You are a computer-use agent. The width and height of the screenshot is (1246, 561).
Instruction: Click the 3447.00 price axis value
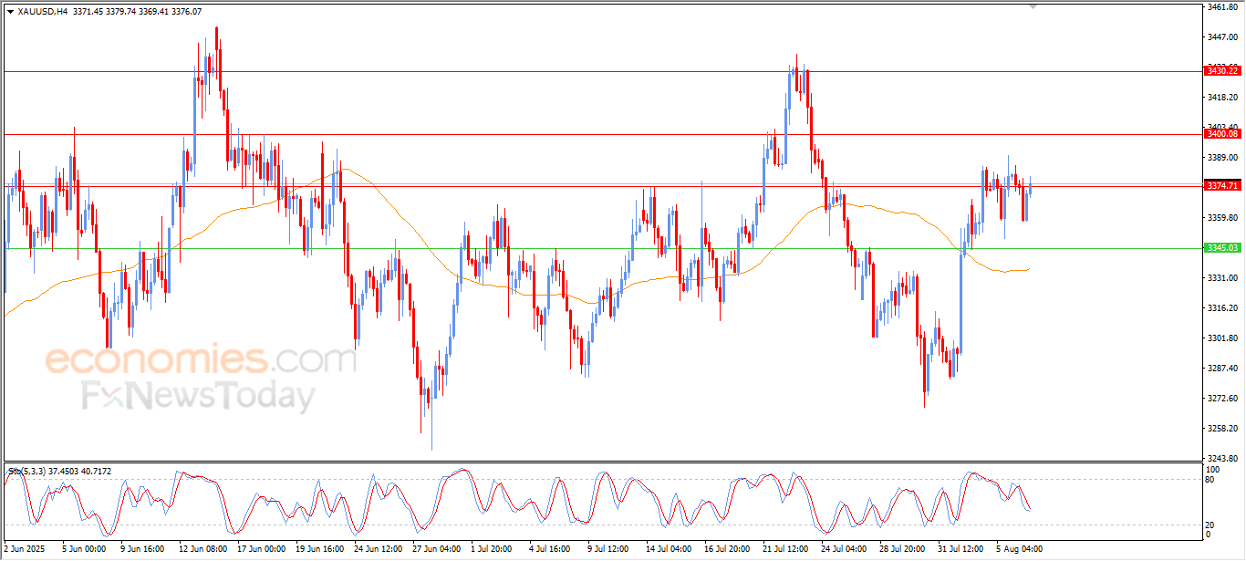[x=1222, y=37]
